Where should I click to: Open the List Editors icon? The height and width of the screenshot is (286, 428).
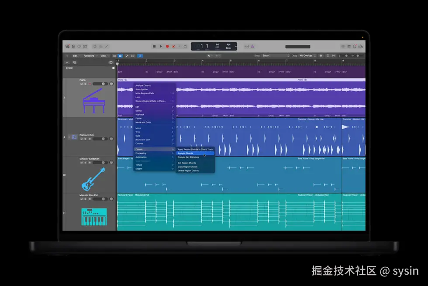(x=343, y=46)
